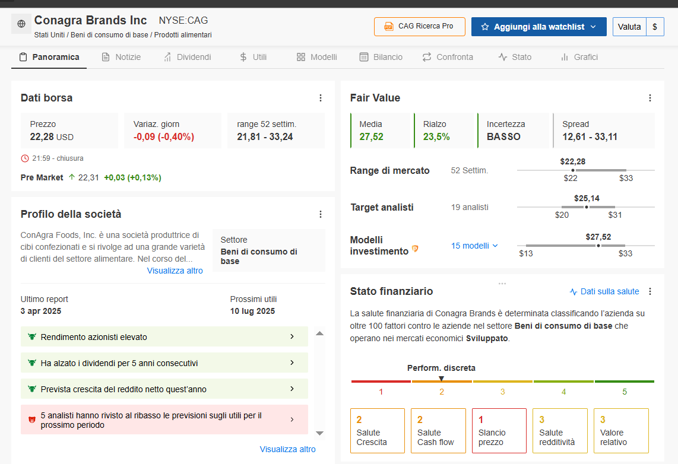Click the Target analisti $25,14 slider marker
The image size is (678, 464).
point(587,207)
